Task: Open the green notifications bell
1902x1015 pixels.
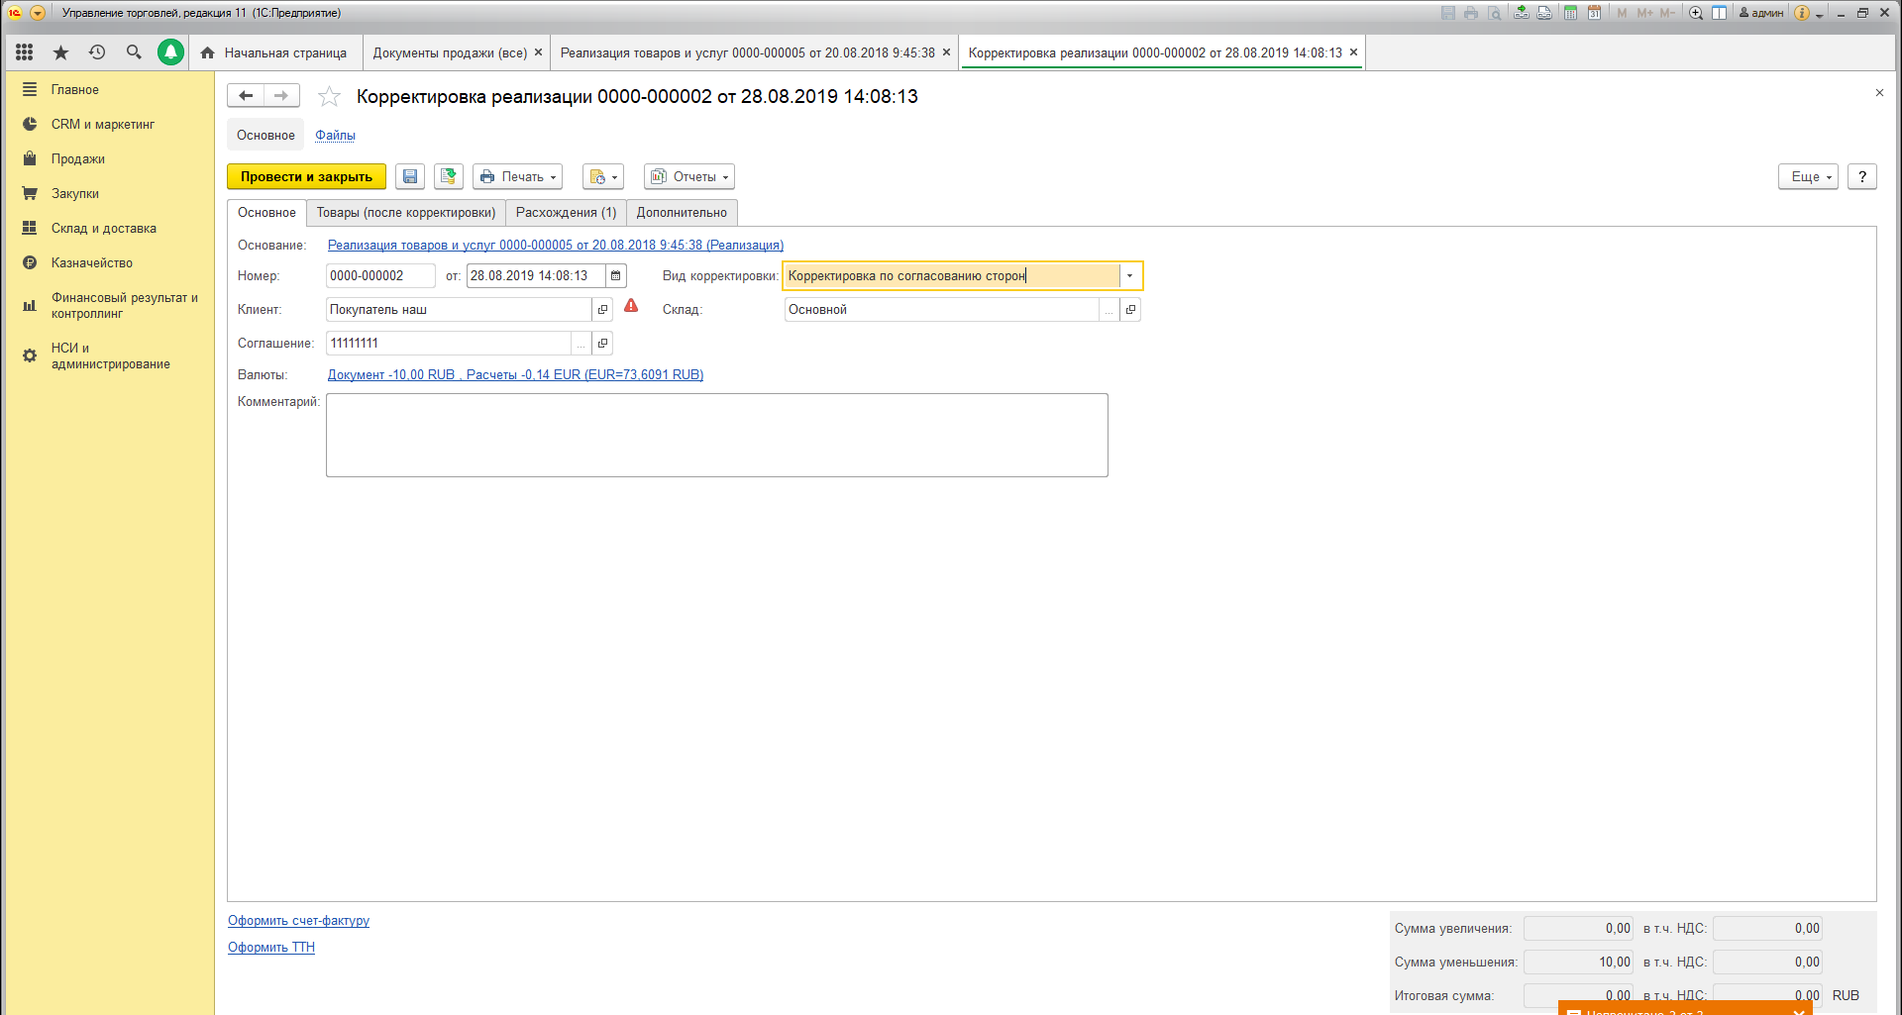Action: [170, 52]
